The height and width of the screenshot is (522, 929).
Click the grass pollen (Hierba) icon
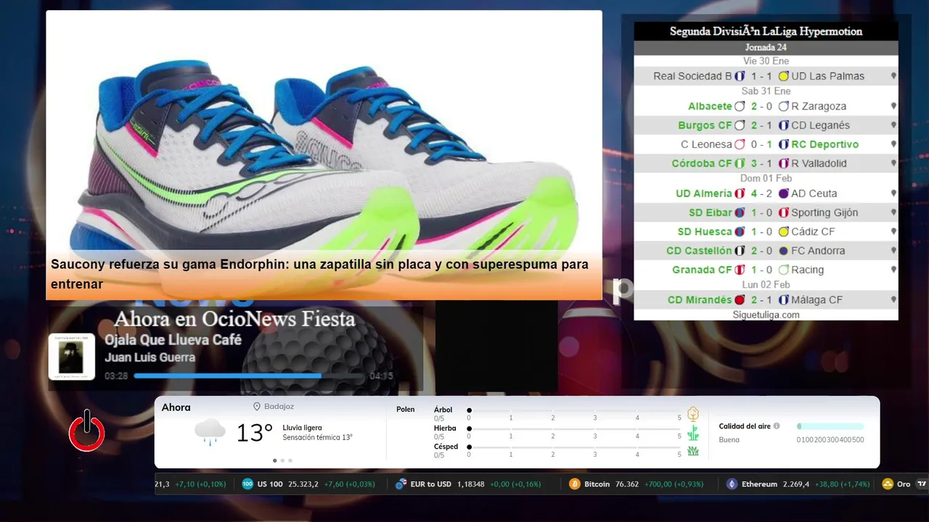(693, 433)
